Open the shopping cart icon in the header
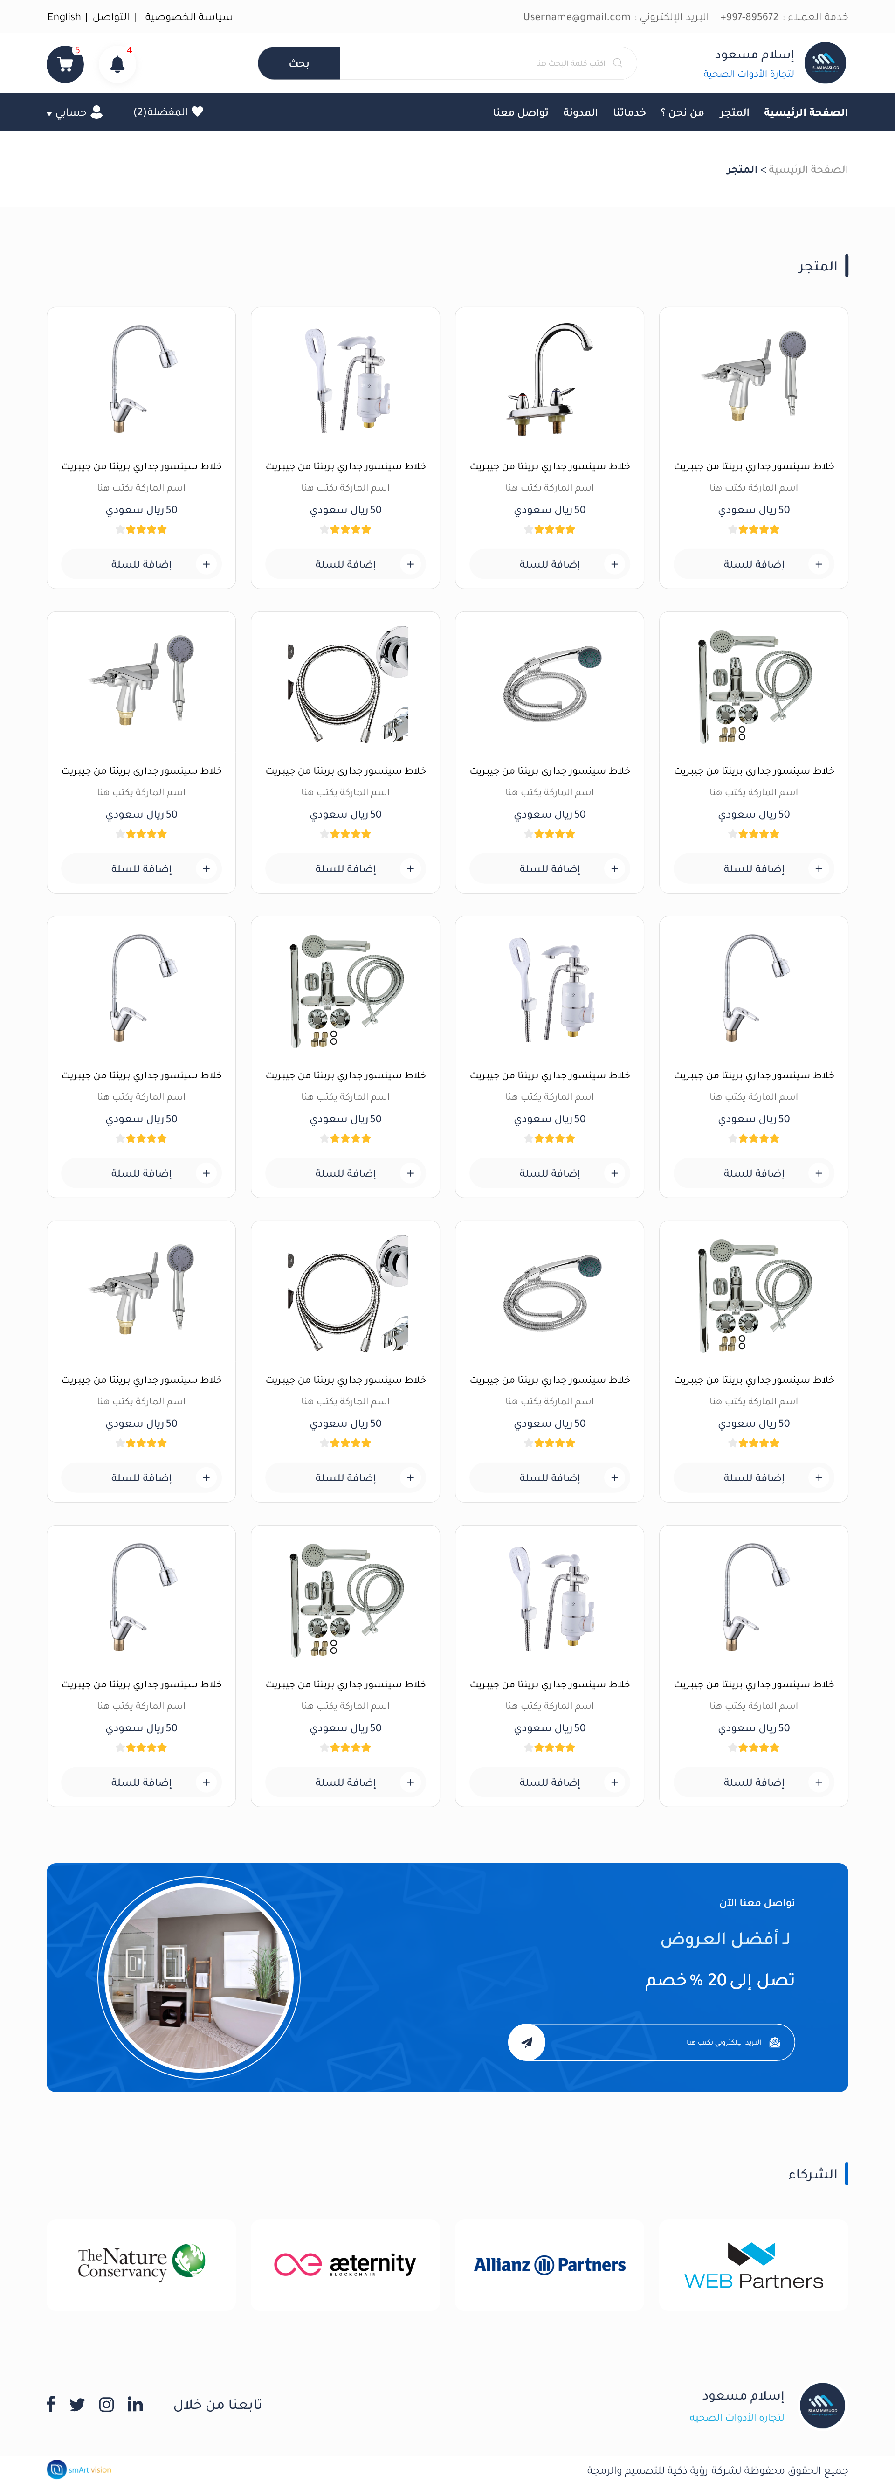Screen dimensions: 895x2483 (66, 64)
